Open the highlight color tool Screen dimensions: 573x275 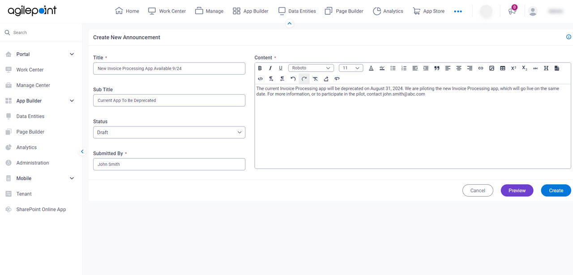point(382,68)
